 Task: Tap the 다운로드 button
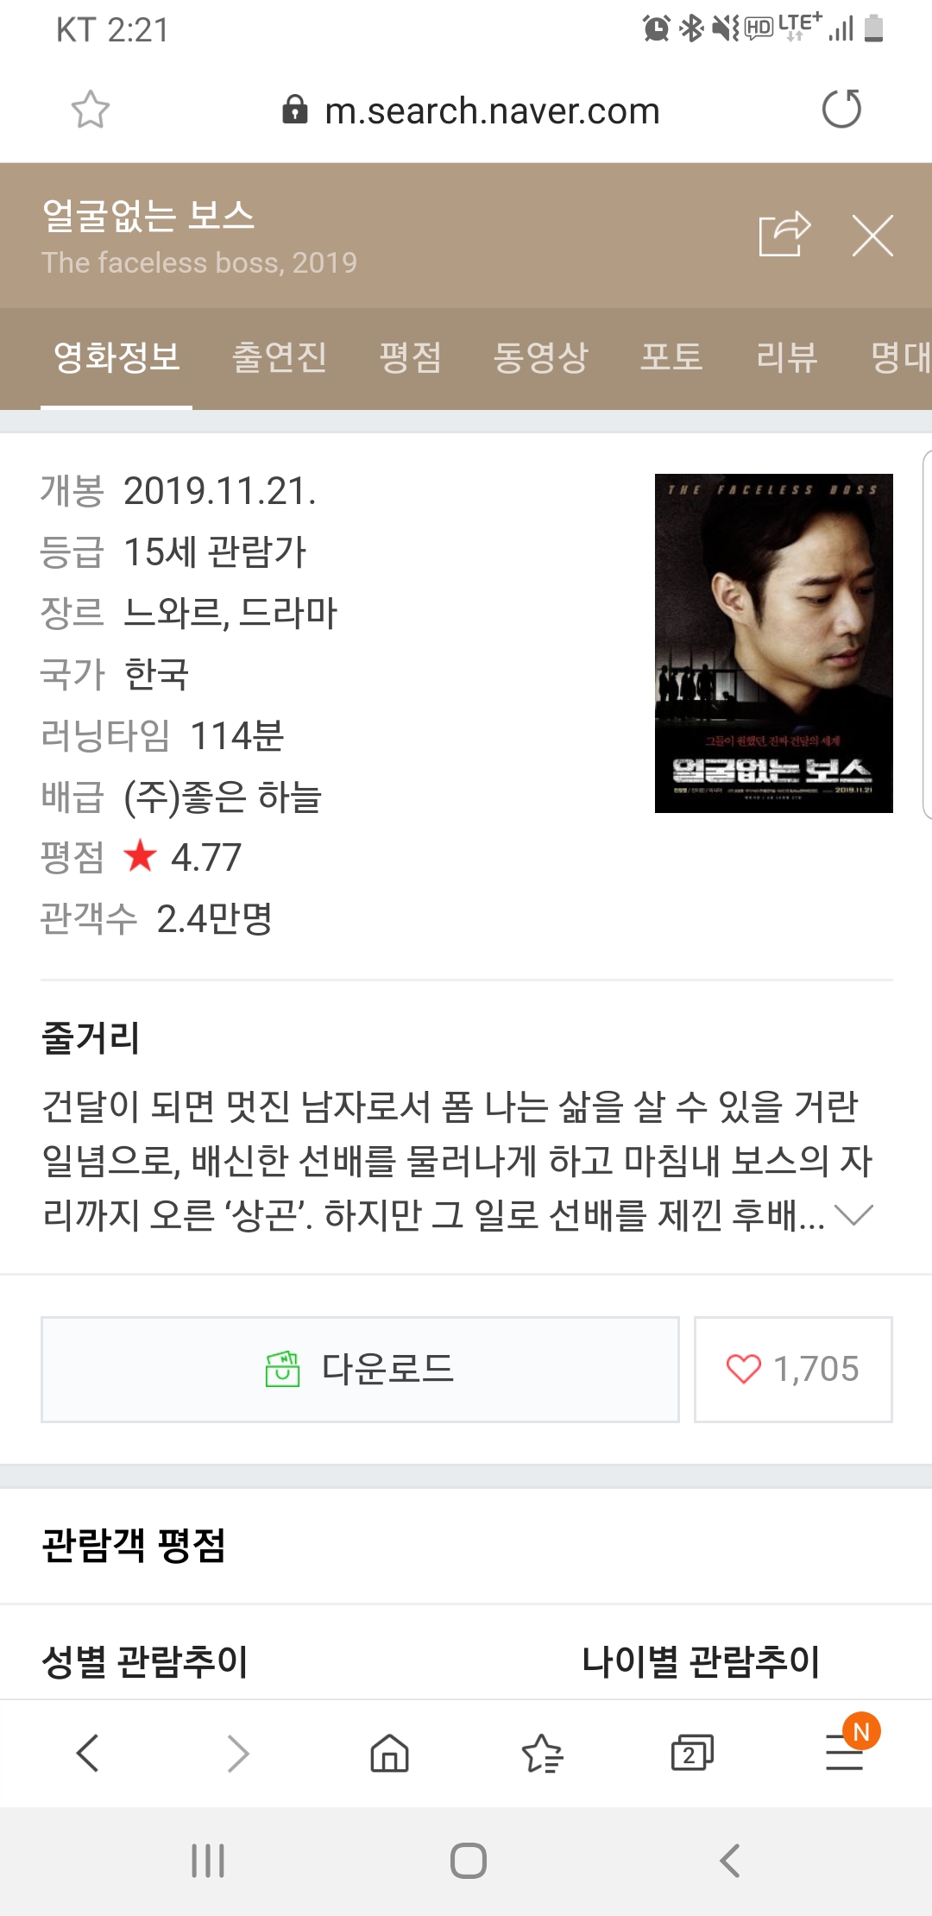(360, 1369)
